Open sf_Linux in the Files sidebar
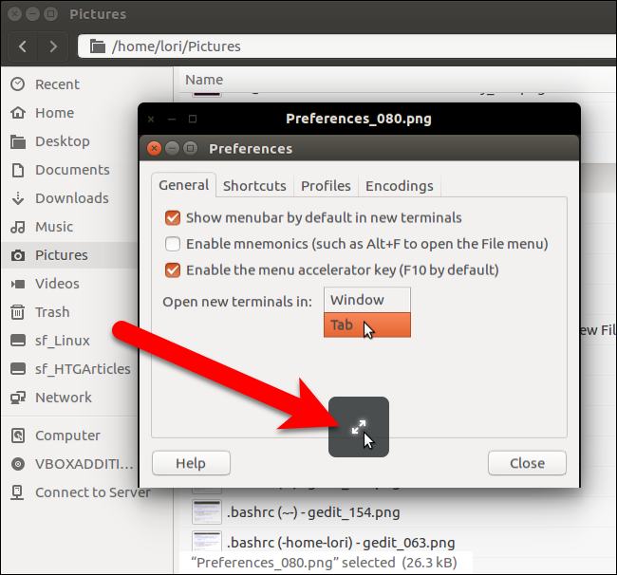The width and height of the screenshot is (617, 575). point(70,341)
